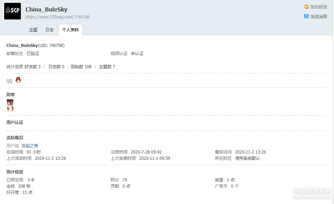Viewport: 334px width, 204px height.
Task: Click the medal badge icon under 勋章
Action: click(x=10, y=105)
